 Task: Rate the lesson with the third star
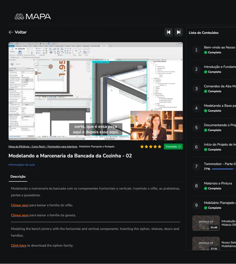coord(151,146)
